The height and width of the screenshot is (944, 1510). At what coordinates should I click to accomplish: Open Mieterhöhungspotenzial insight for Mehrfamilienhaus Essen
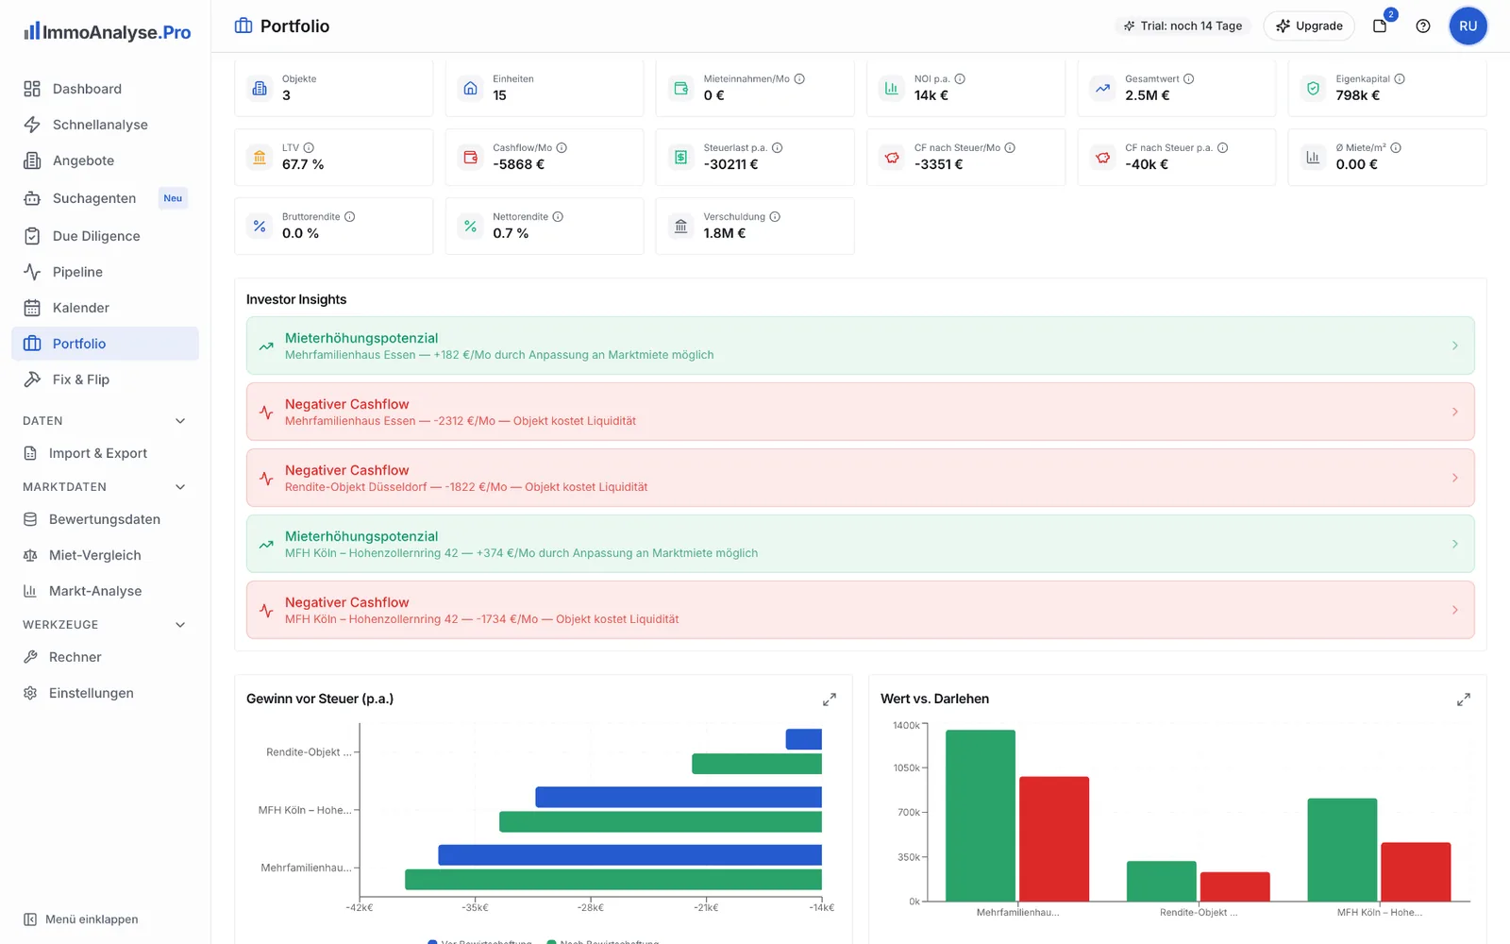tap(860, 346)
